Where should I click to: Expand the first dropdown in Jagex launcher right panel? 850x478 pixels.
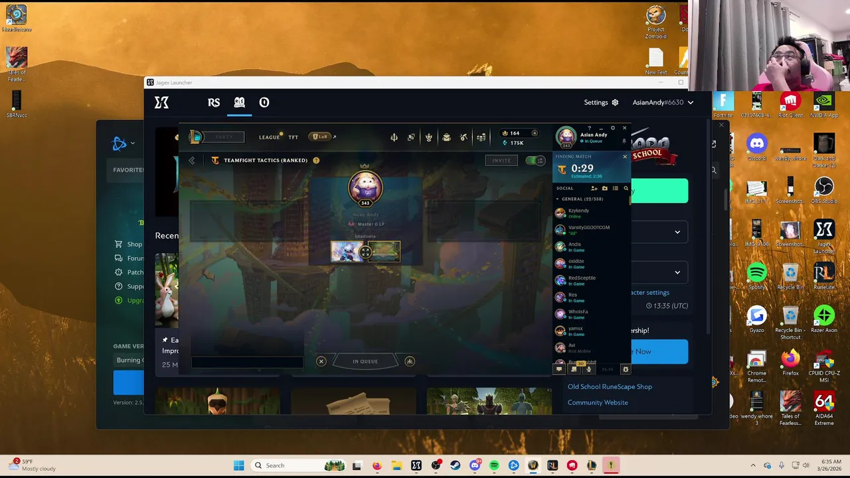pyautogui.click(x=677, y=232)
